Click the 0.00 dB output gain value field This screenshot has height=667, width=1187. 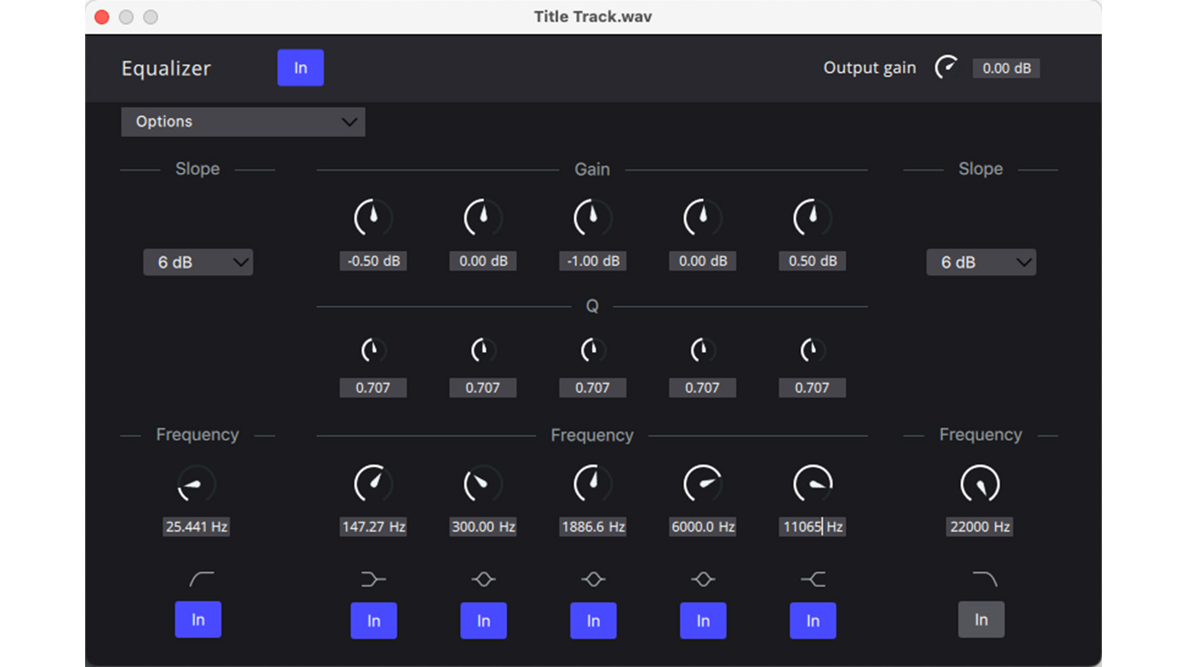click(x=1006, y=68)
